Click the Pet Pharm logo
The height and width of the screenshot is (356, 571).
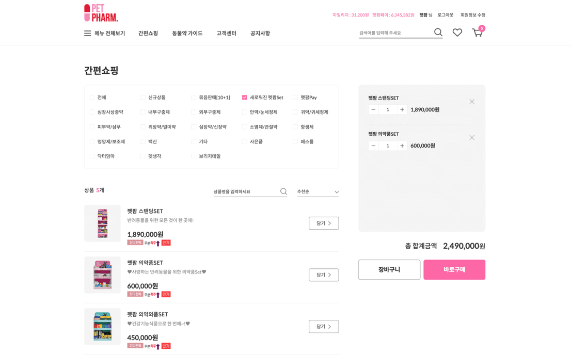tap(101, 13)
